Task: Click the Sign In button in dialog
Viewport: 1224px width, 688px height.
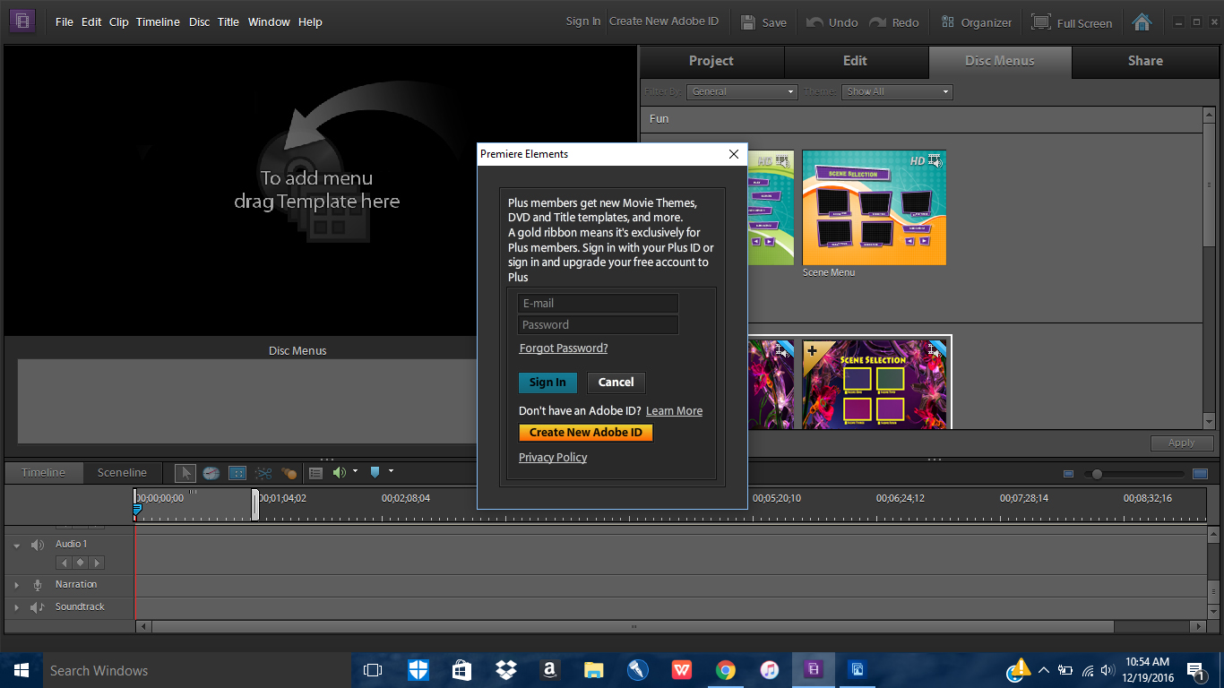Action: tap(547, 383)
